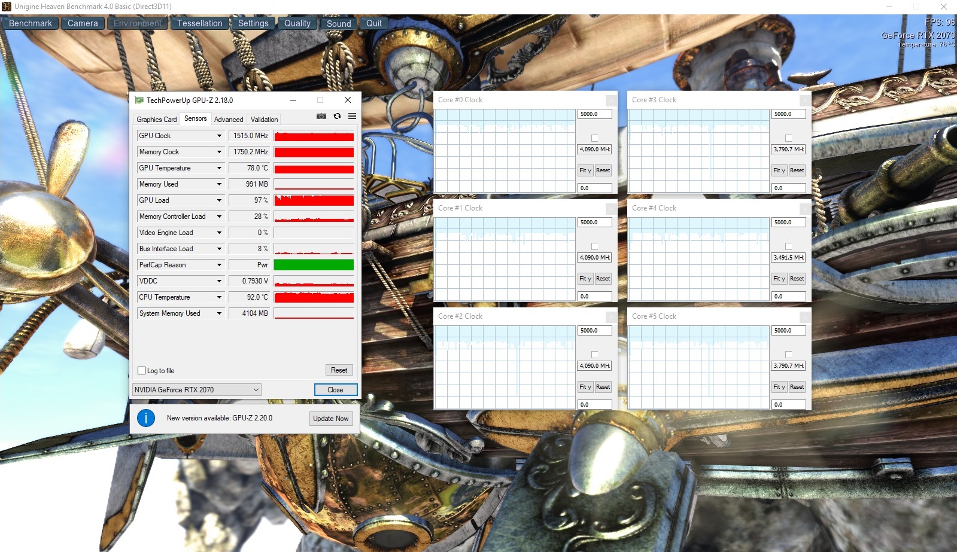
Task: Open the Settings menu in Heaven
Action: point(253,23)
